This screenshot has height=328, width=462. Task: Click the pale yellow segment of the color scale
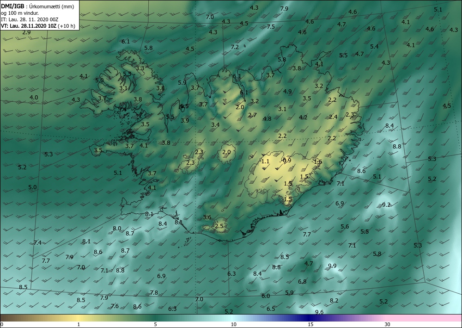coord(79,318)
